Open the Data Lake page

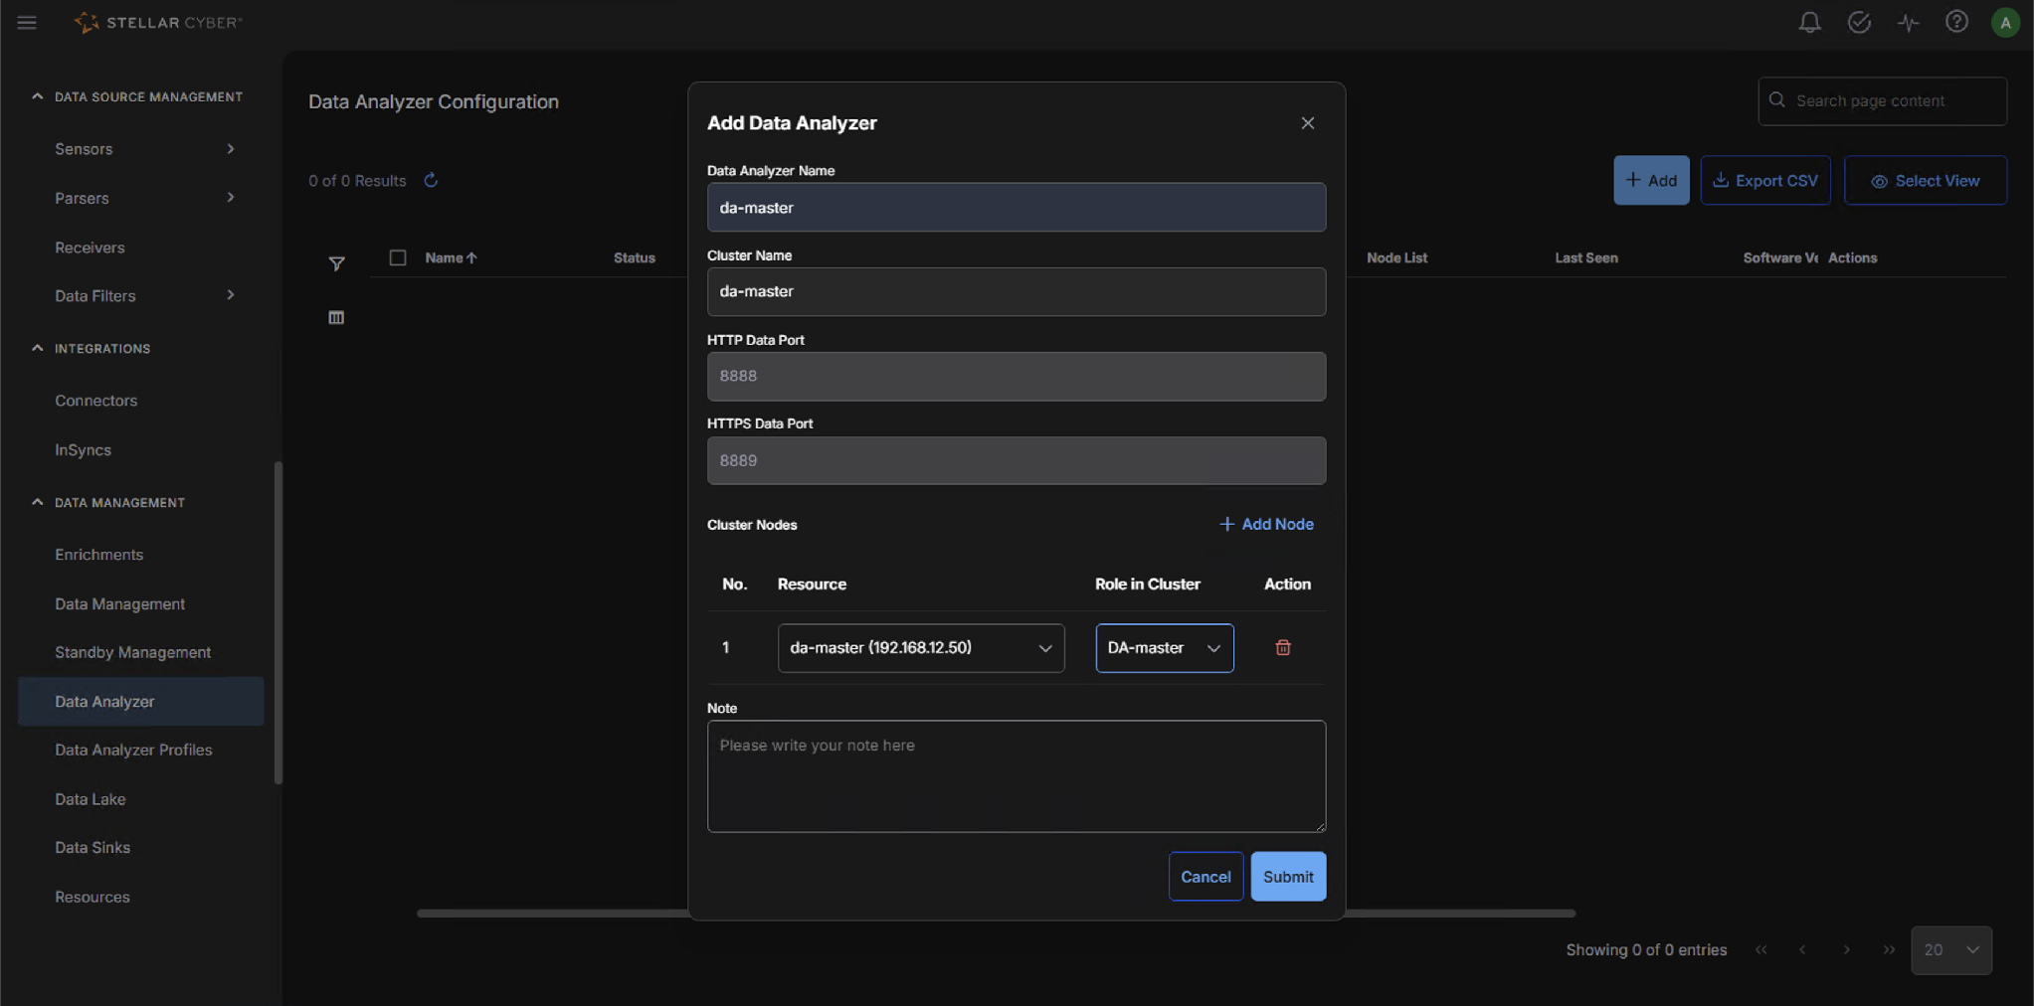(90, 799)
